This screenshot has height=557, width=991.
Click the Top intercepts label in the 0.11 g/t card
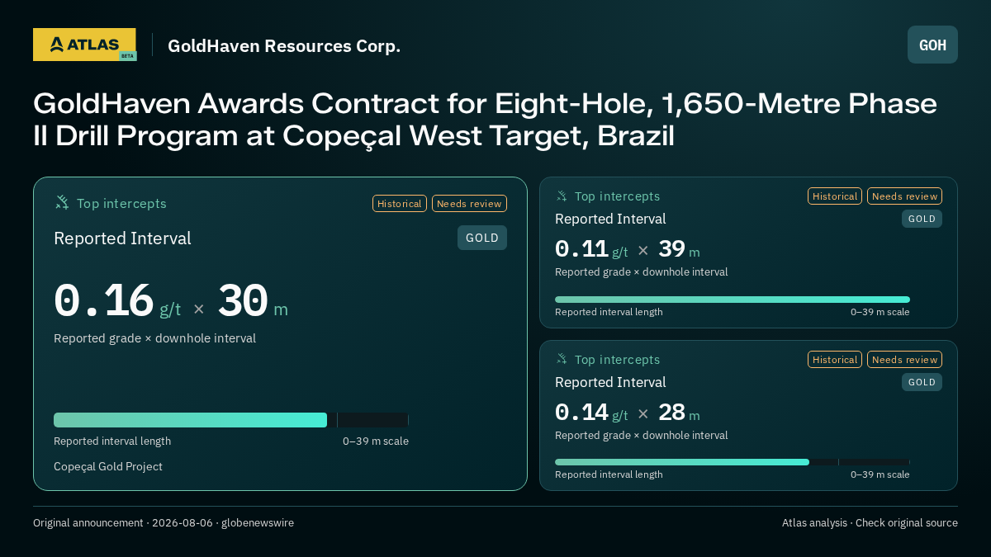[x=617, y=196]
